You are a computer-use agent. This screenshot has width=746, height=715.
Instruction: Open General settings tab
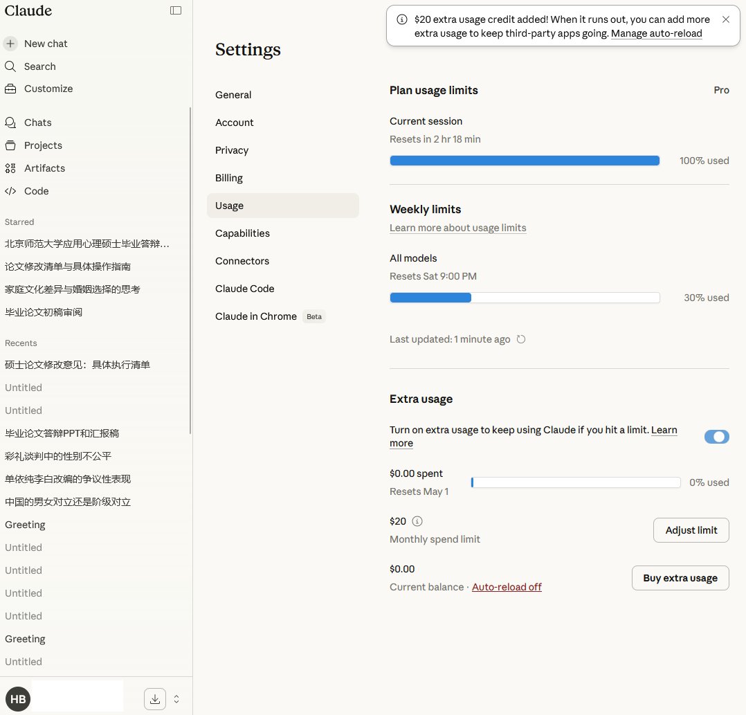282,95
